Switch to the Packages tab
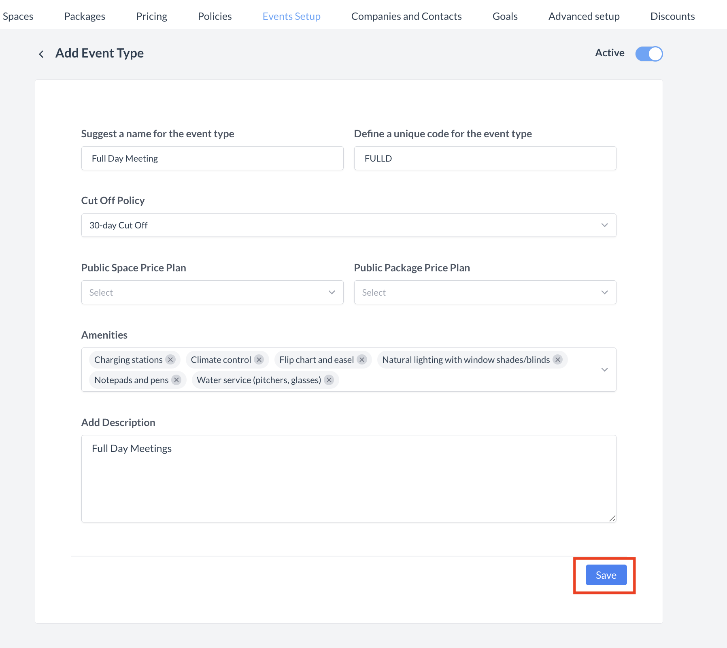This screenshot has height=648, width=727. [85, 16]
